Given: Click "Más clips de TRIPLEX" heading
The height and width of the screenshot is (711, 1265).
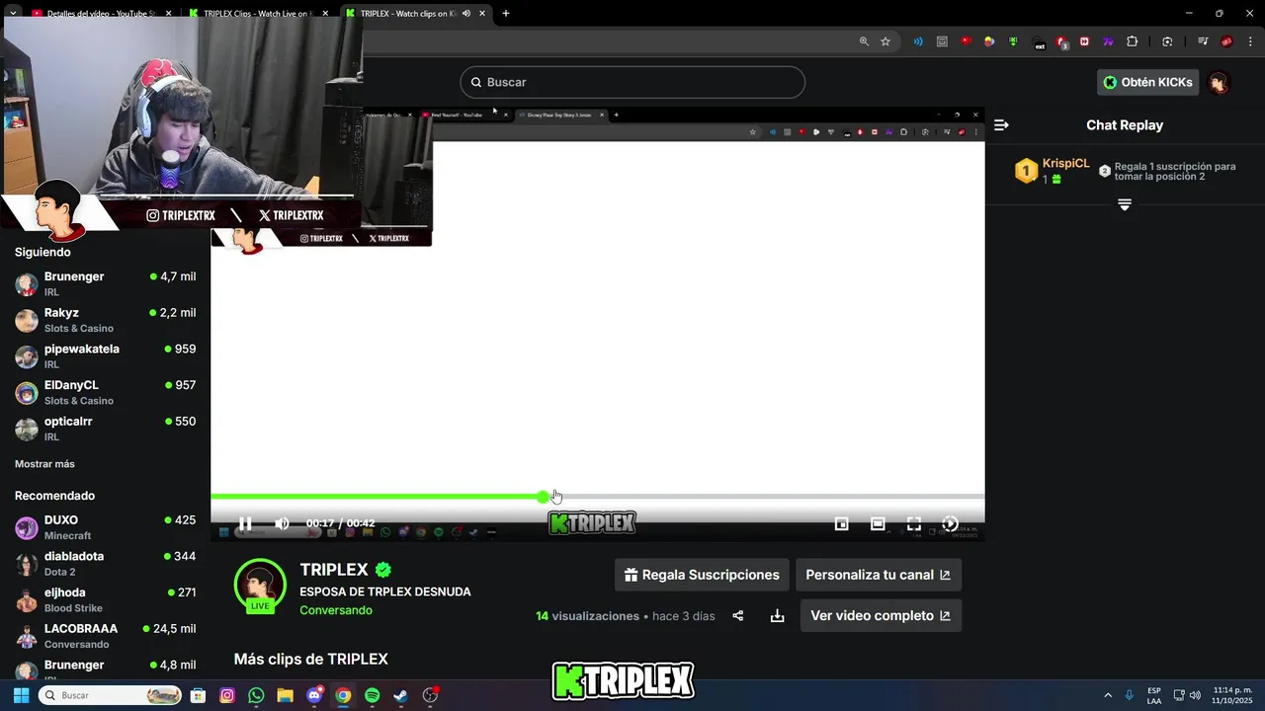Looking at the screenshot, I should click(x=311, y=659).
